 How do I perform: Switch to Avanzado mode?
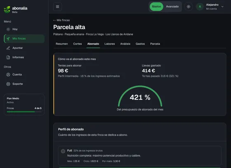(x=172, y=7)
